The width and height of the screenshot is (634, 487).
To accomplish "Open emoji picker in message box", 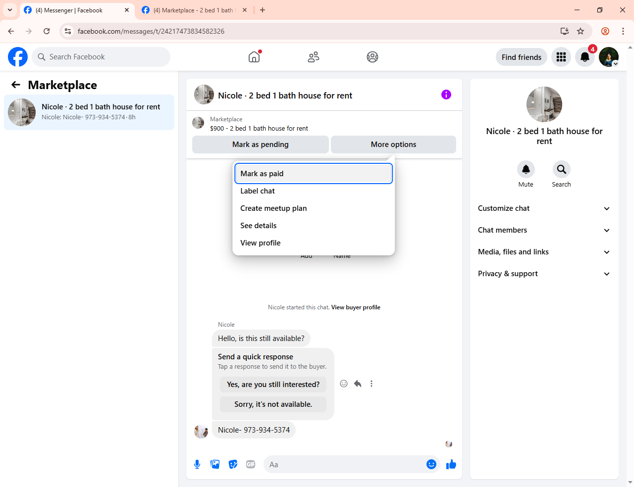I will pos(431,464).
